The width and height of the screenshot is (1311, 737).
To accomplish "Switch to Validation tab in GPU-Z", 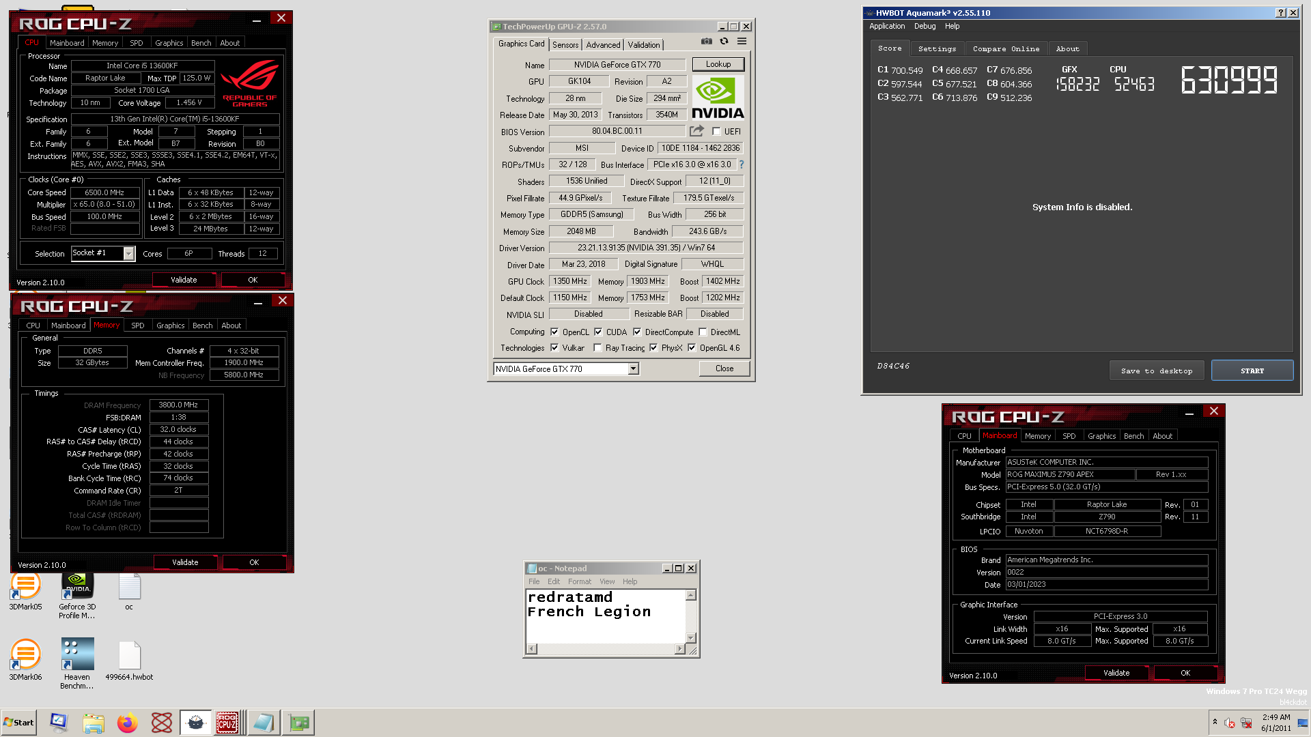I will (x=644, y=45).
